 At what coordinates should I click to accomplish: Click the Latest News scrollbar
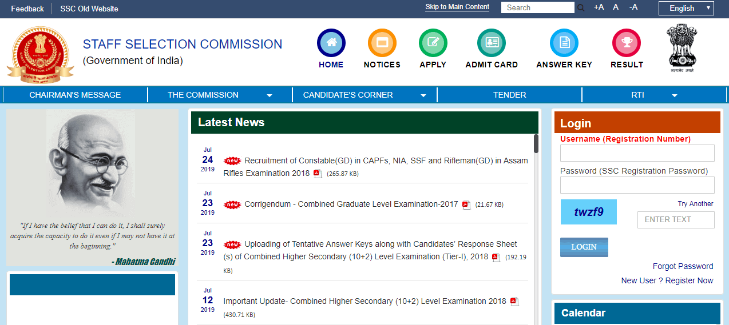[x=536, y=144]
